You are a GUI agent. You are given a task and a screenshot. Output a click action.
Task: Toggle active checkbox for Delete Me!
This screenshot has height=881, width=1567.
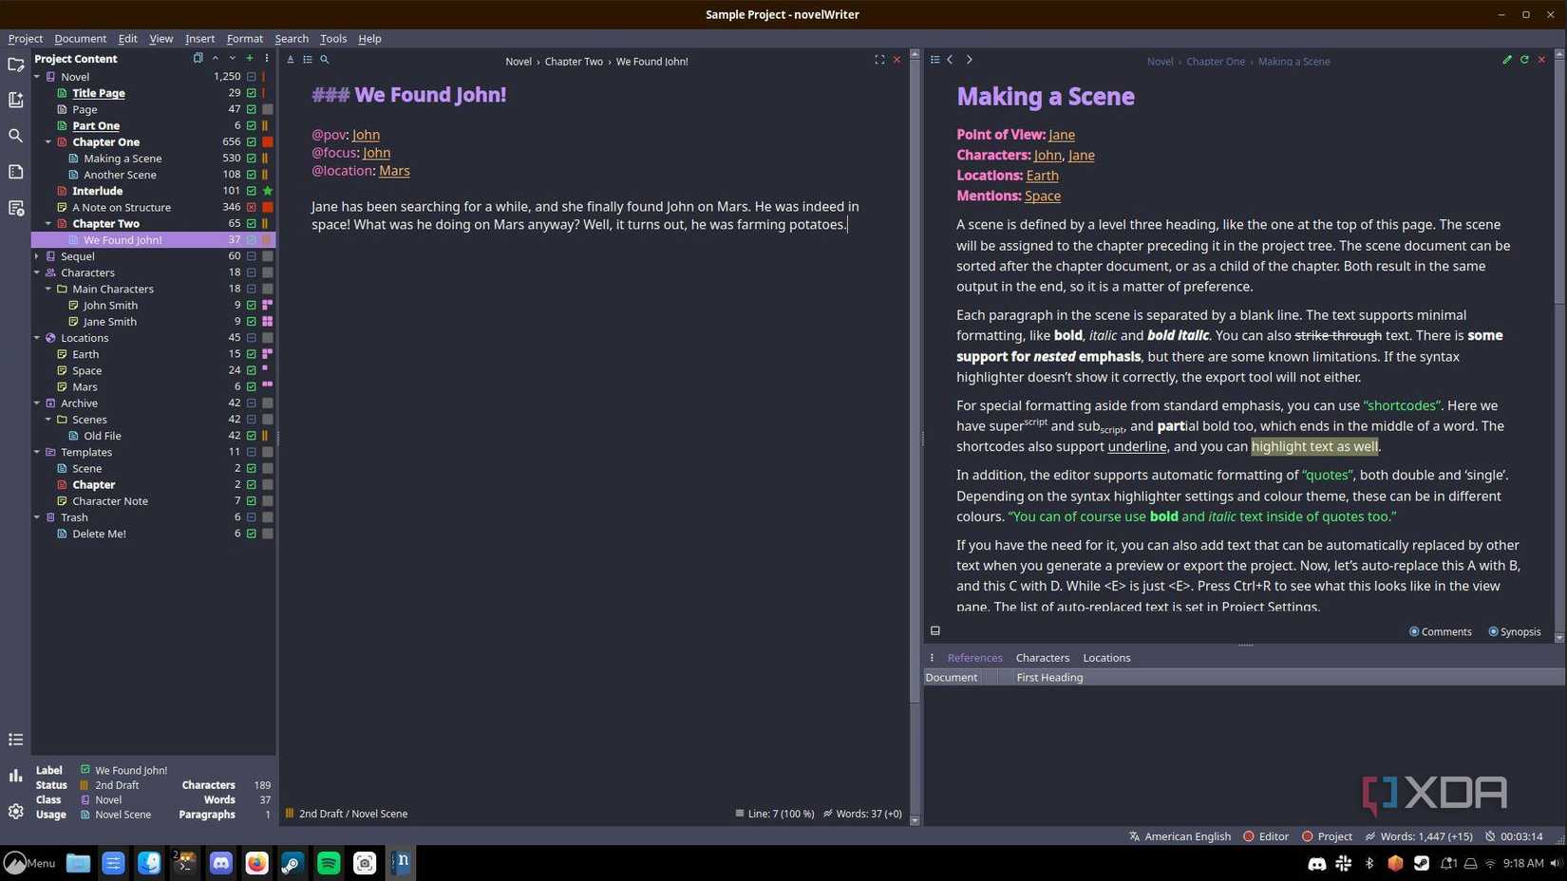click(x=252, y=534)
